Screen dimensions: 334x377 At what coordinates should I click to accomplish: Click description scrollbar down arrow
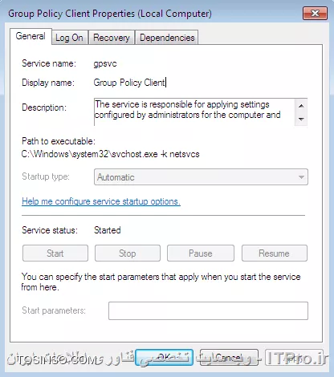tap(301, 119)
